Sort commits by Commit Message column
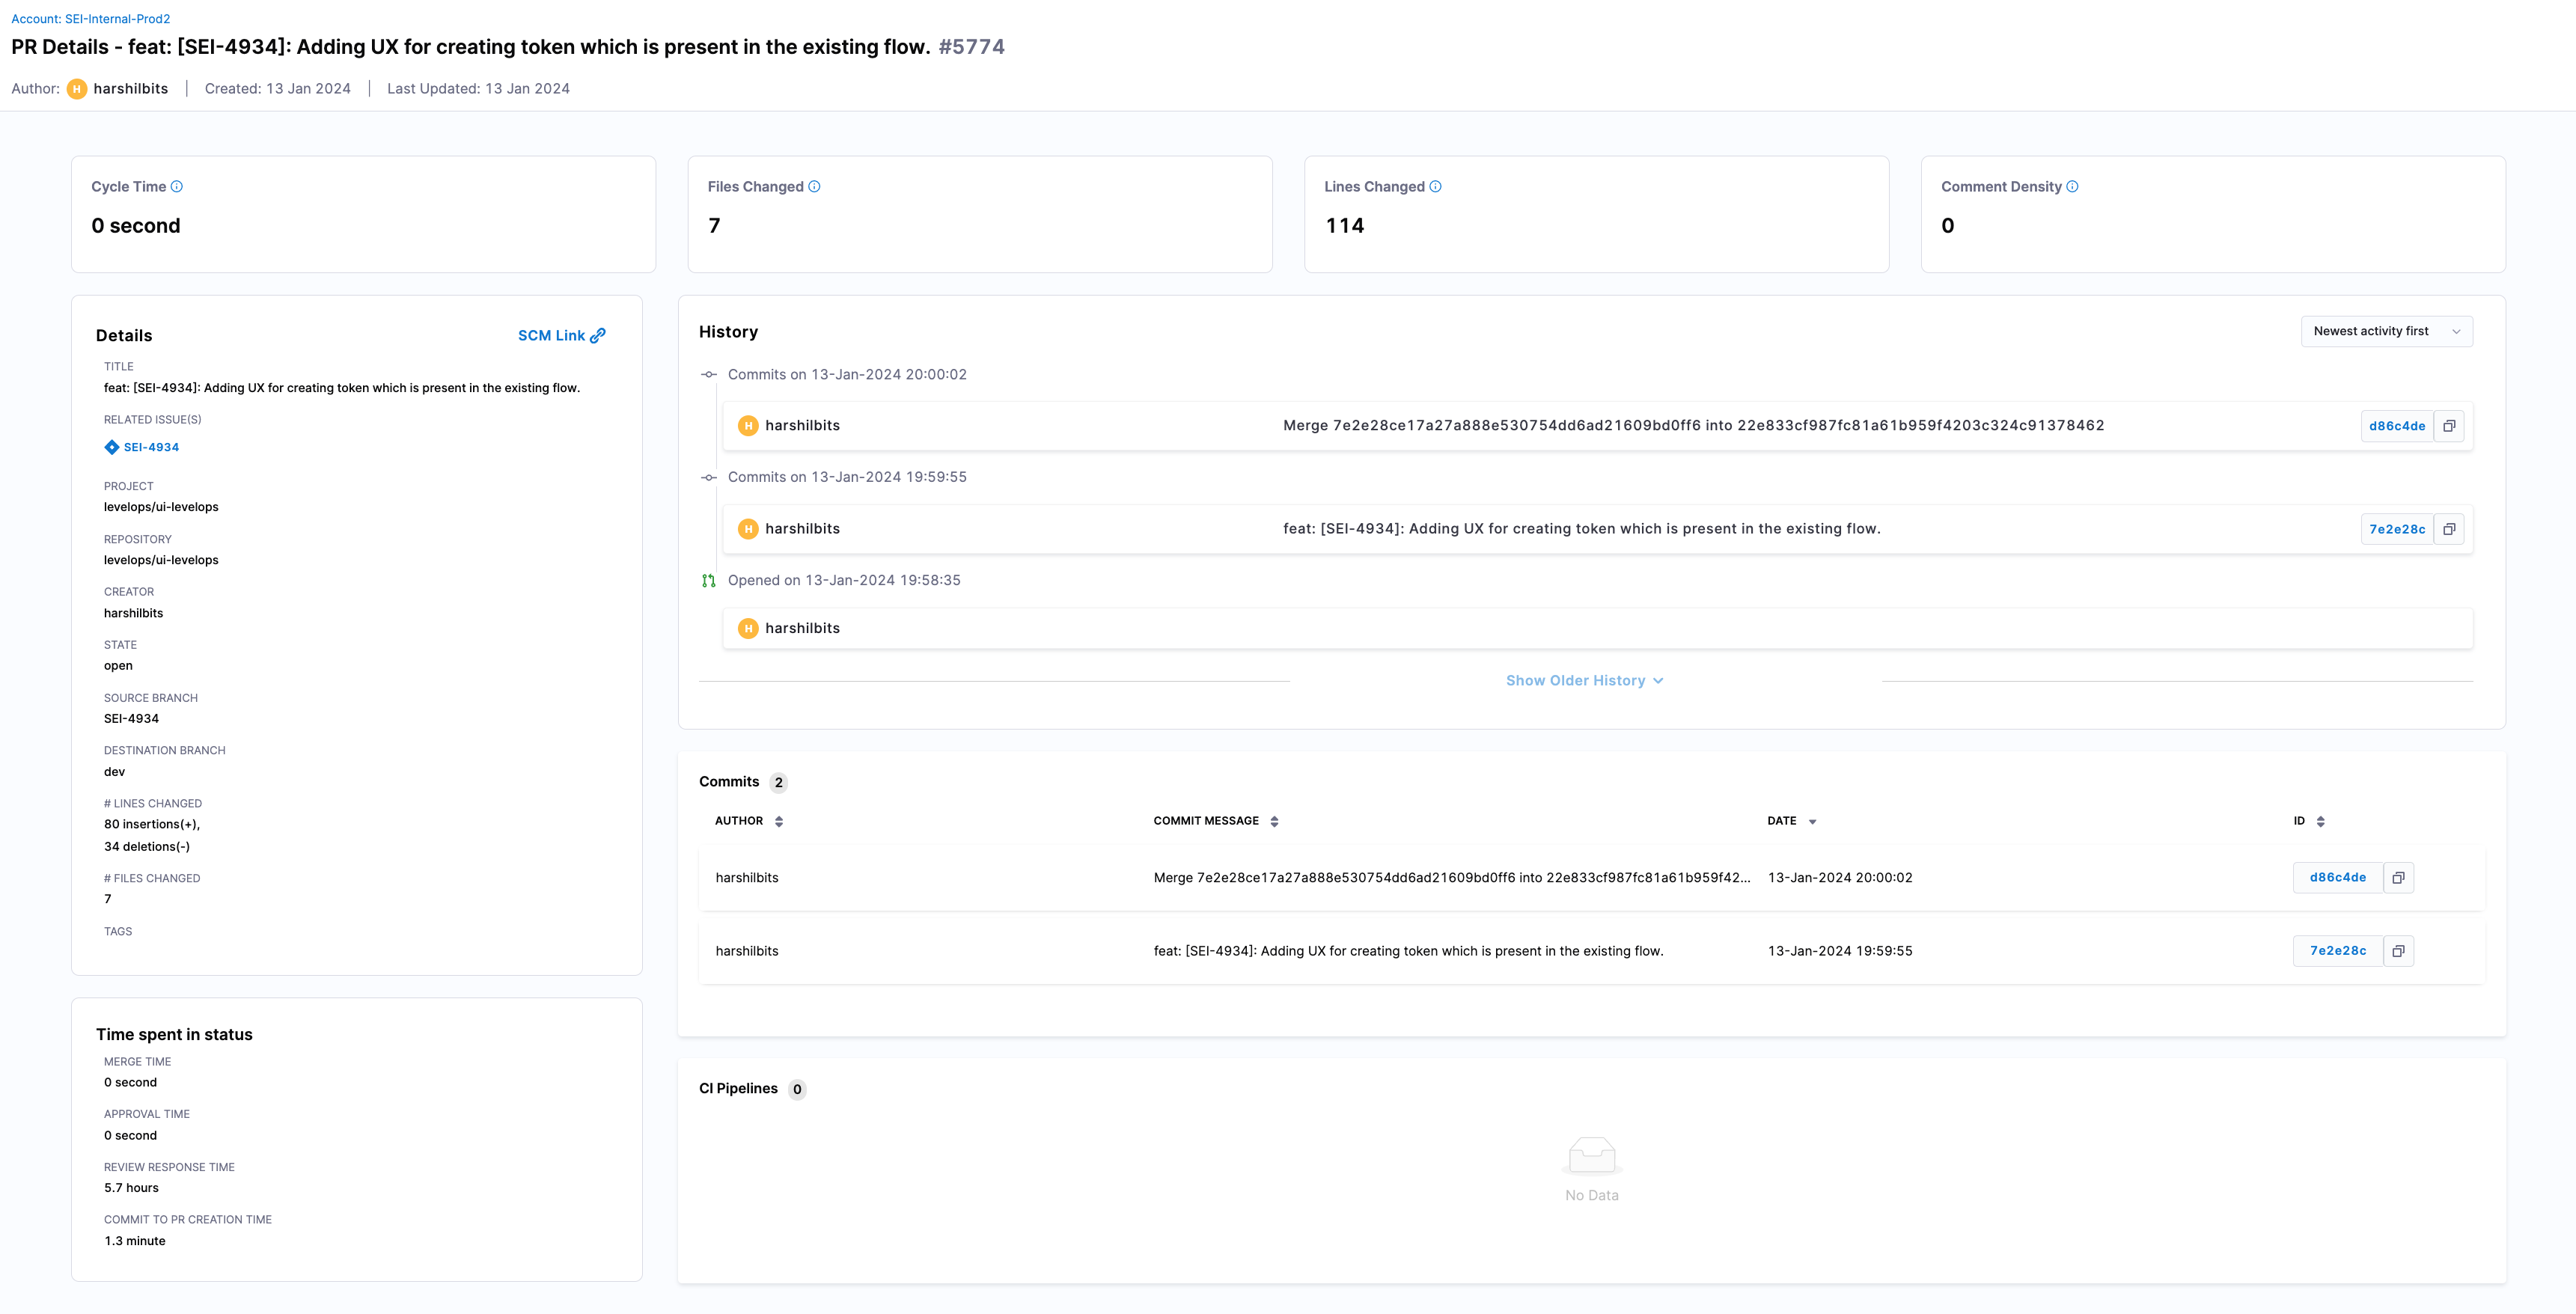 (1274, 822)
